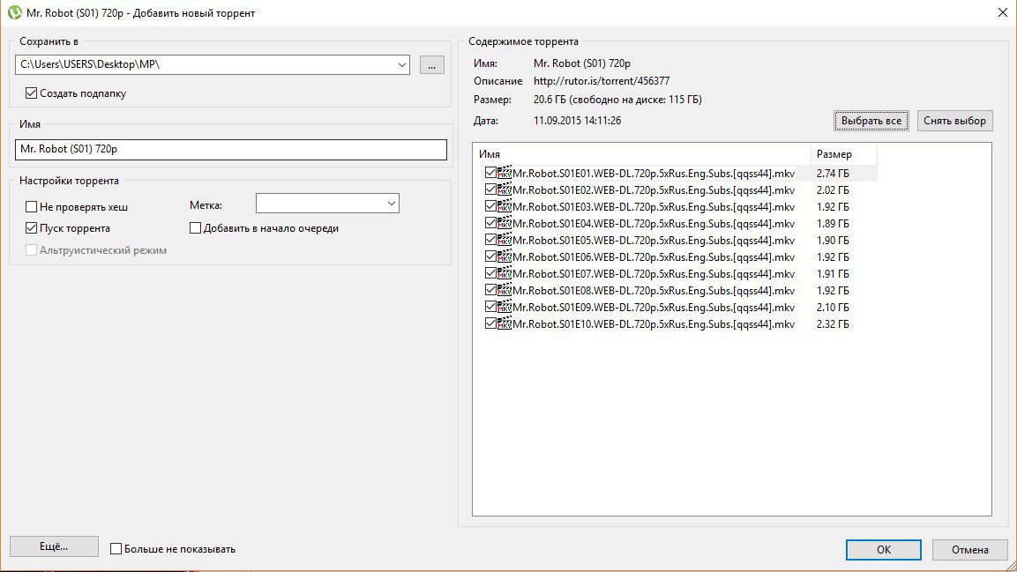Click the 2.74 ГБ size cell

point(833,173)
